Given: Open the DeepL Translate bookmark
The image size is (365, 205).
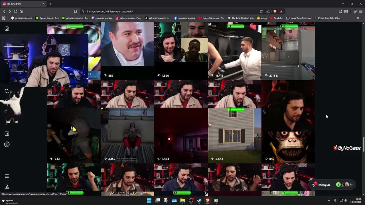Looking at the screenshot, I should click(327, 18).
